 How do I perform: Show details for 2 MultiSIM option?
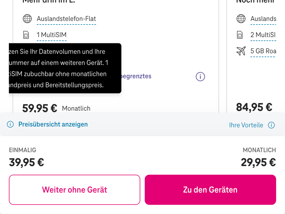click(x=263, y=35)
